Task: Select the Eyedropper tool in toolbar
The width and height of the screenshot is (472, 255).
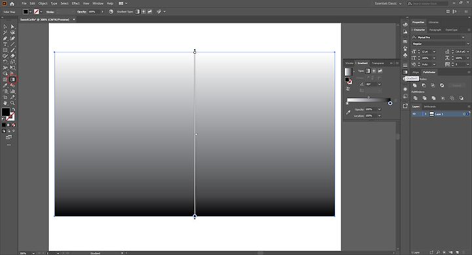Action: (x=5, y=85)
